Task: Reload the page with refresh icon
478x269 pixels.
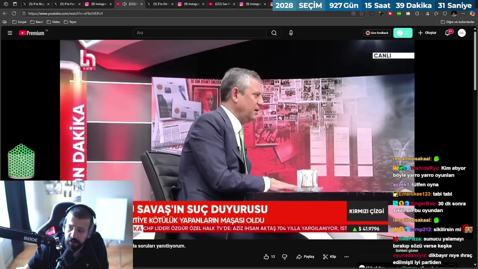Action: (14, 13)
